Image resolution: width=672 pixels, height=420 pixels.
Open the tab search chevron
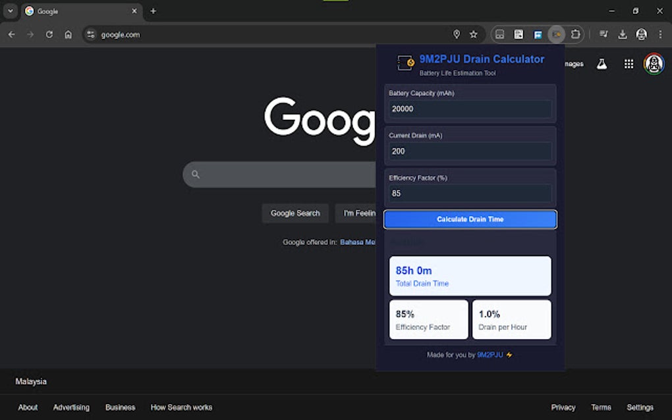coord(9,11)
